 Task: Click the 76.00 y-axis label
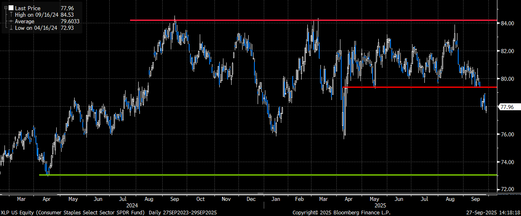click(x=507, y=134)
